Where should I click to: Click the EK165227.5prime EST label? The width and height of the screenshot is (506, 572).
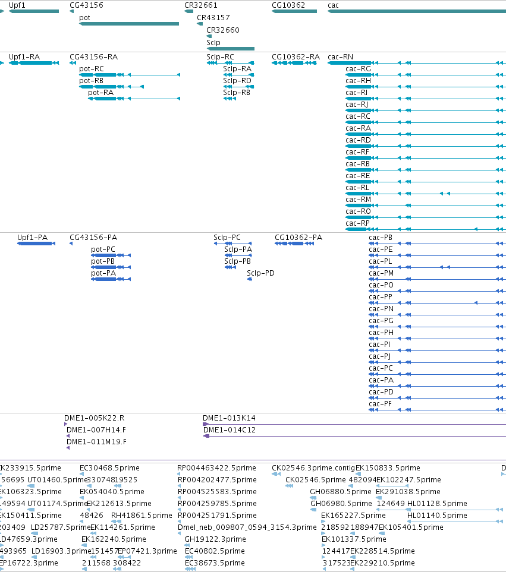coord(353,515)
